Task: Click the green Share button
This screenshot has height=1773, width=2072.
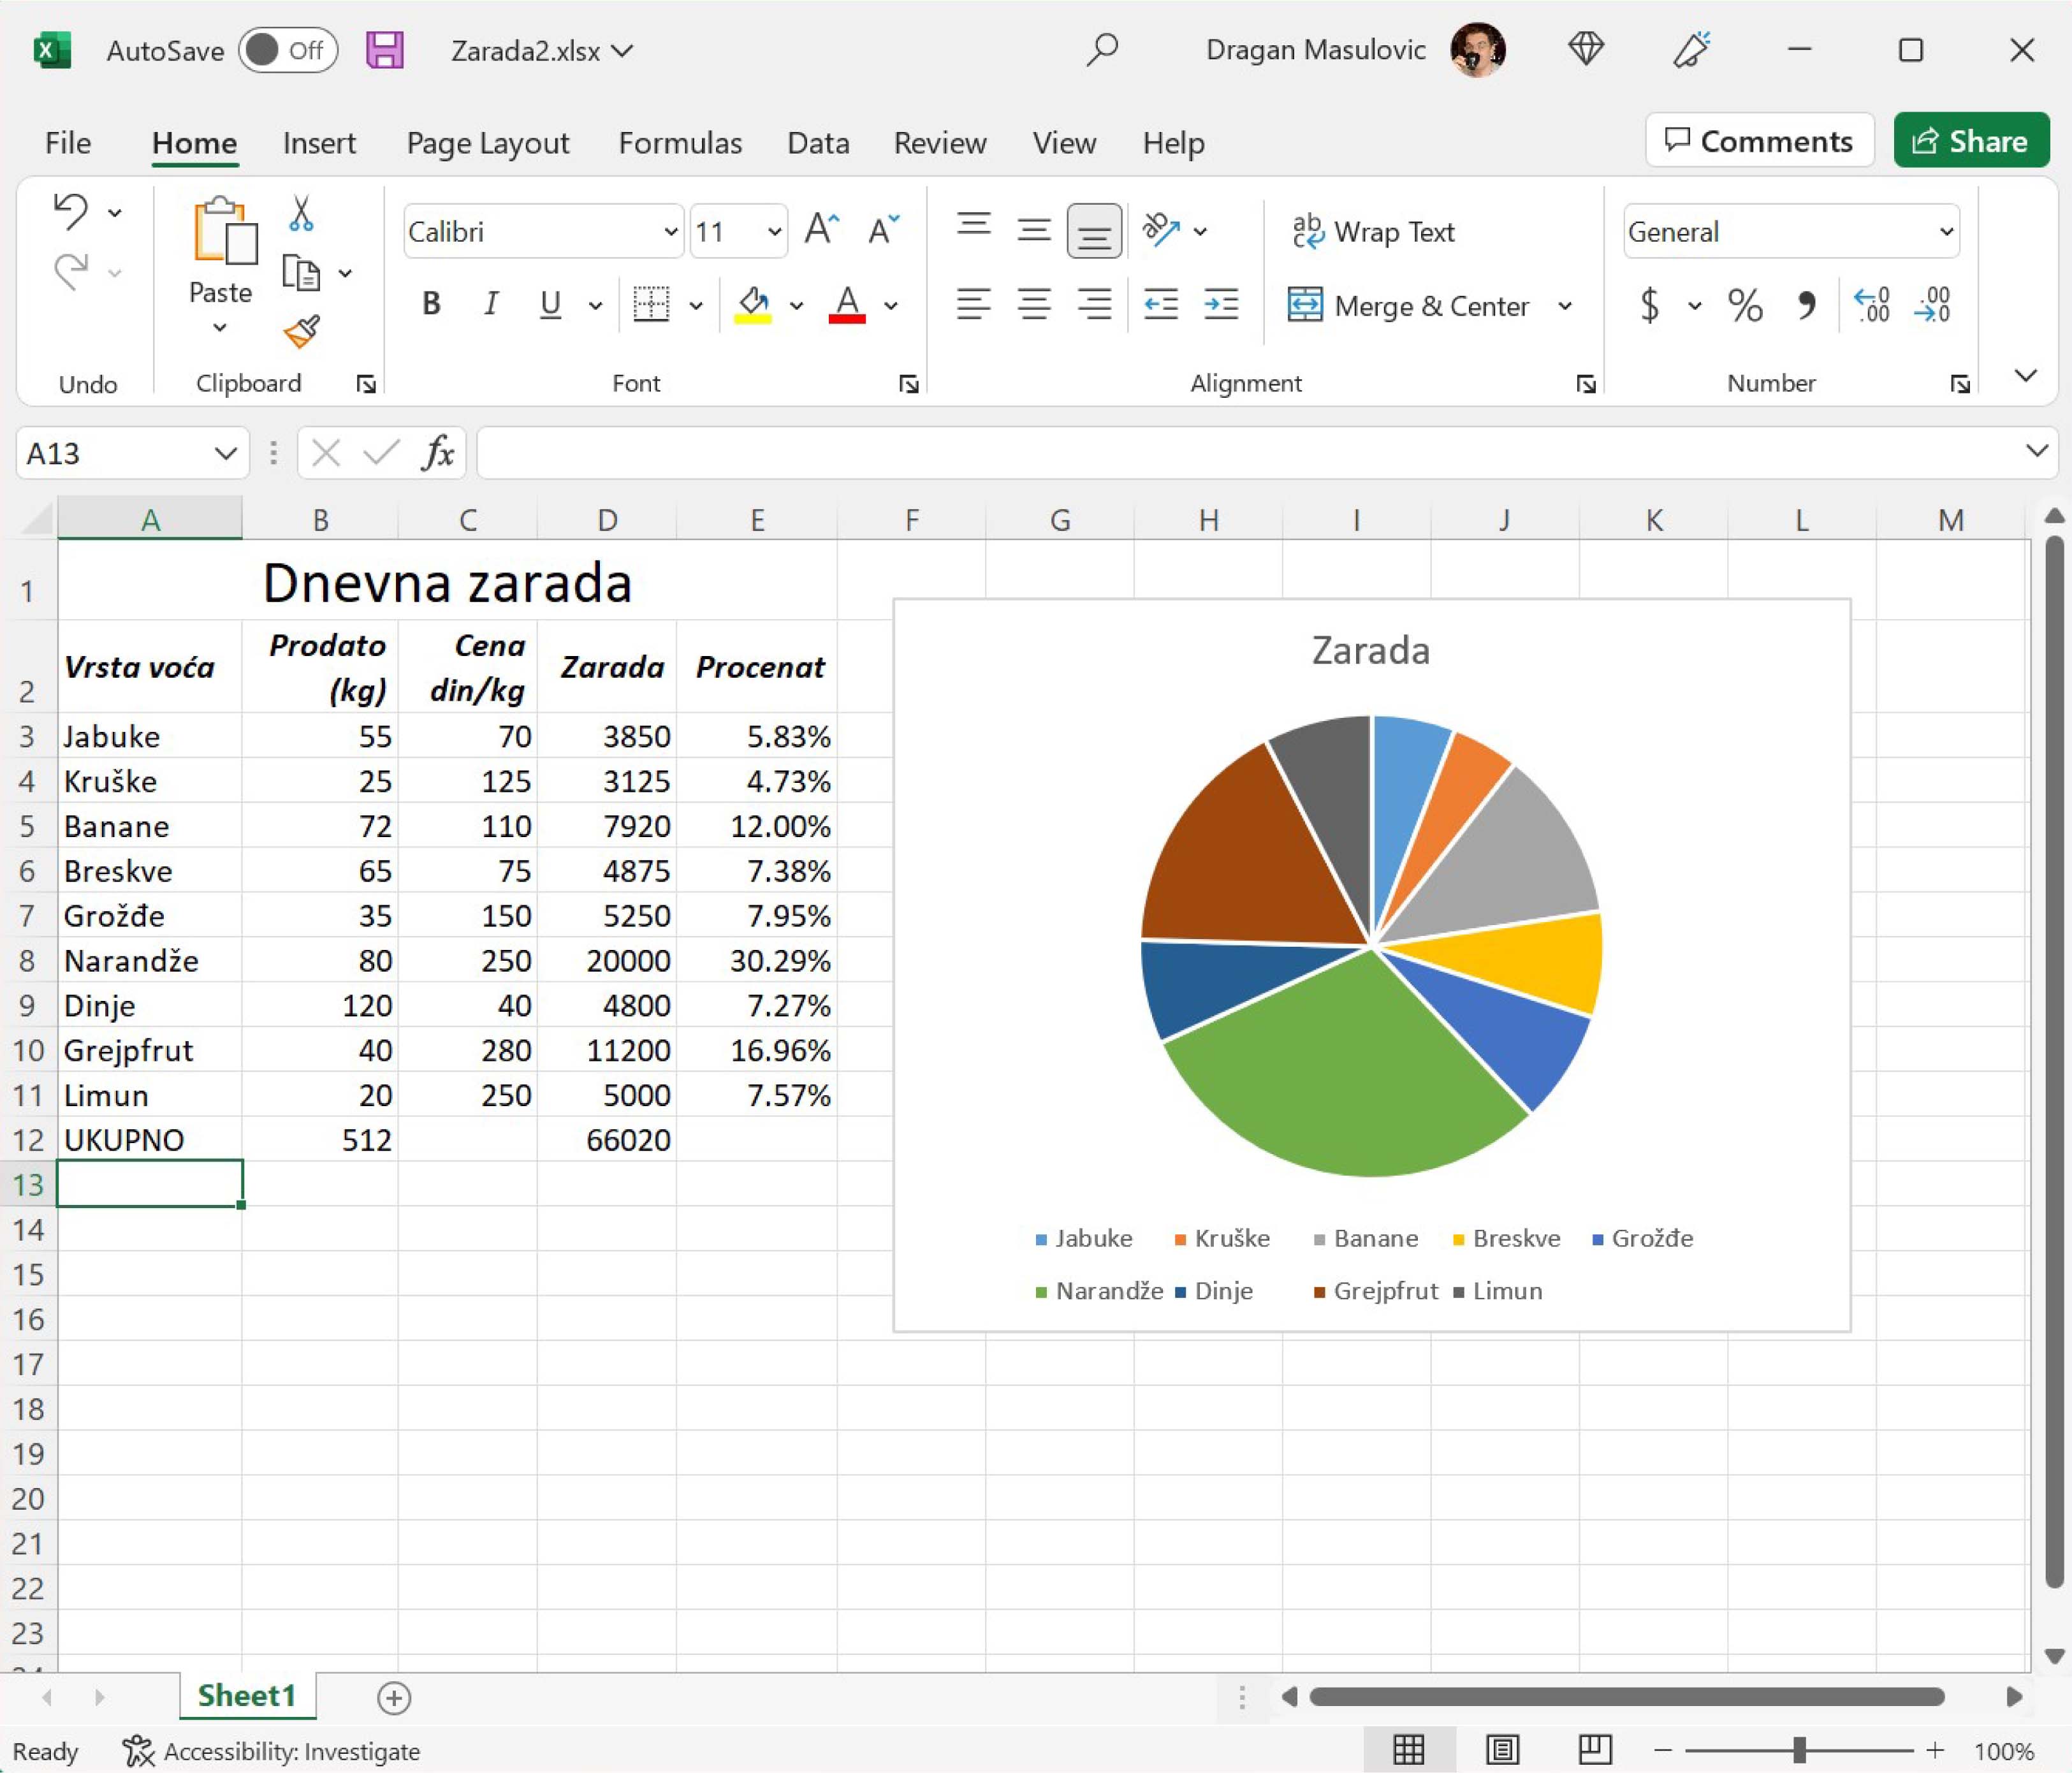Action: tap(1970, 141)
